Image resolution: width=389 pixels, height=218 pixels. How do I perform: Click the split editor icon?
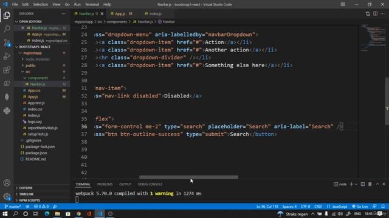coord(376,13)
